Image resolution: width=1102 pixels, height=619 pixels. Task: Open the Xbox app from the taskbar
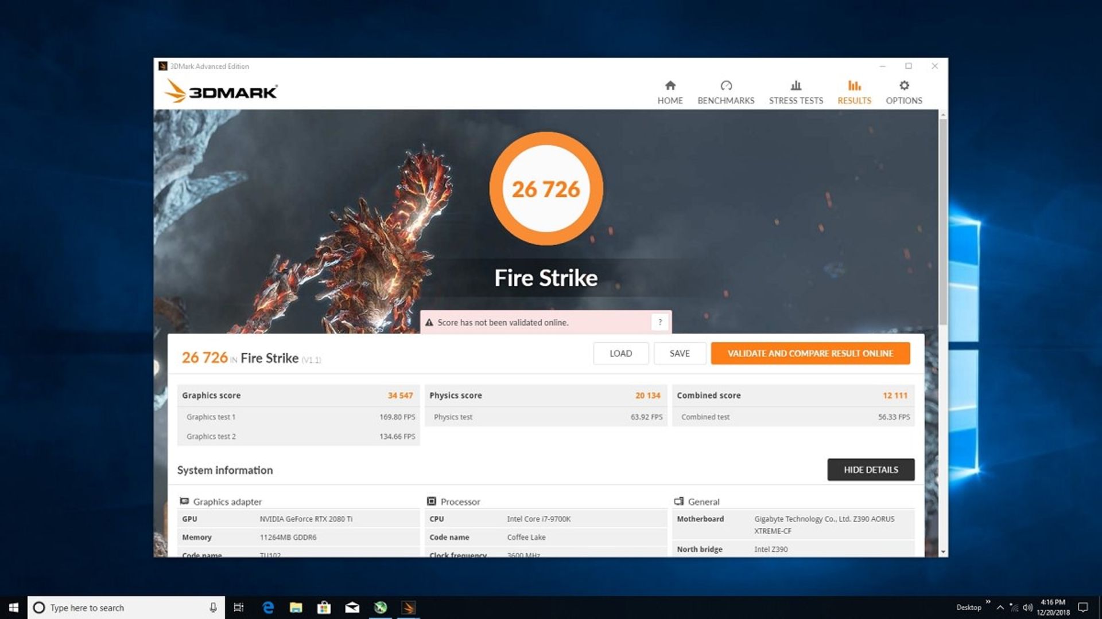coord(381,608)
